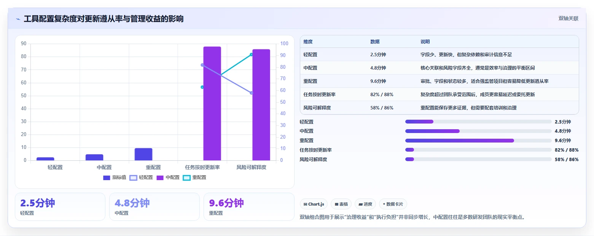Viewport: 594px width, 236px height.
Task: Toggle the 轻配置 line series in the chart legend
Action: (141, 177)
